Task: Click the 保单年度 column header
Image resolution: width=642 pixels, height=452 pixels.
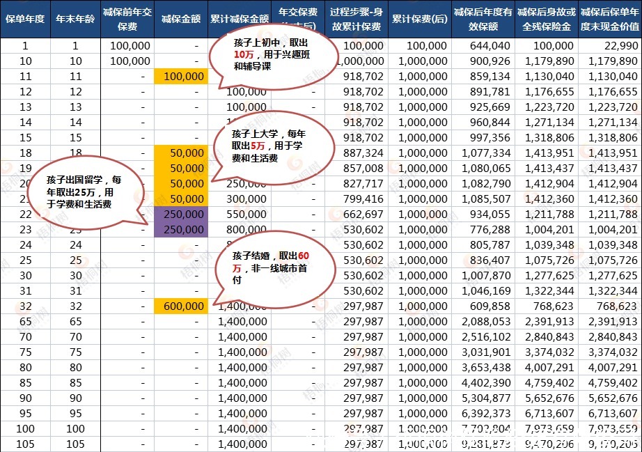Action: 25,18
